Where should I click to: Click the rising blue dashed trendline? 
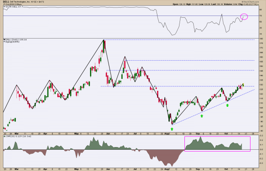point(213,107)
